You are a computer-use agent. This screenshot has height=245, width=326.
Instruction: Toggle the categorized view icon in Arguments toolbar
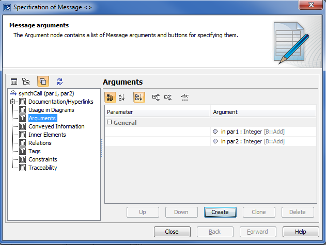(x=110, y=97)
